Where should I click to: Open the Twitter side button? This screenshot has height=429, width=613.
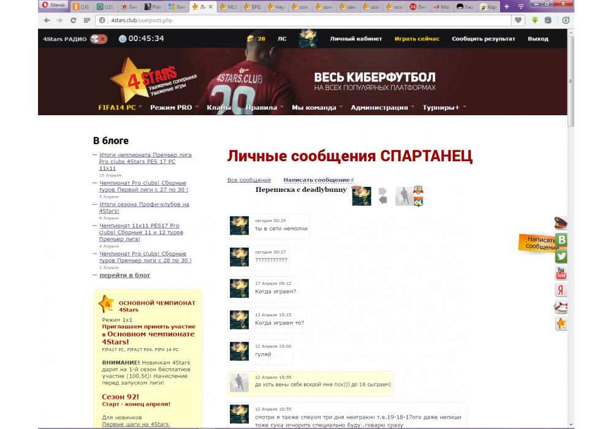(562, 256)
